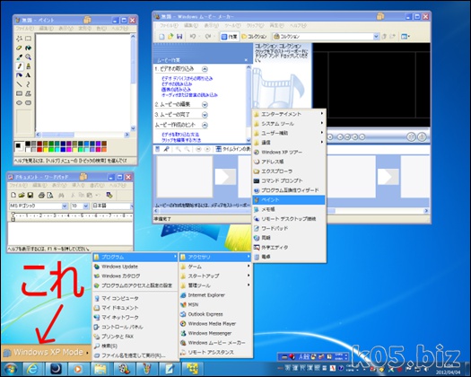471x377 pixels.
Task: Select the first empty storyboard clip in Movie Maker
Action: [x=185, y=177]
